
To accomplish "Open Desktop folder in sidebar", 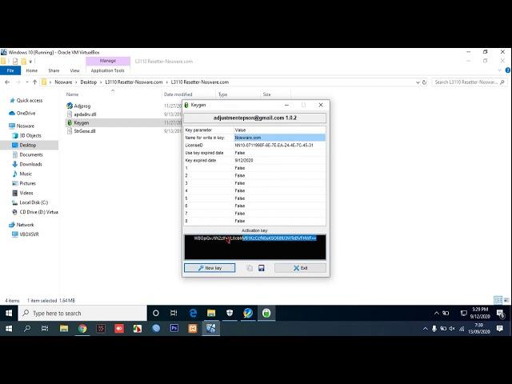I will pyautogui.click(x=24, y=145).
